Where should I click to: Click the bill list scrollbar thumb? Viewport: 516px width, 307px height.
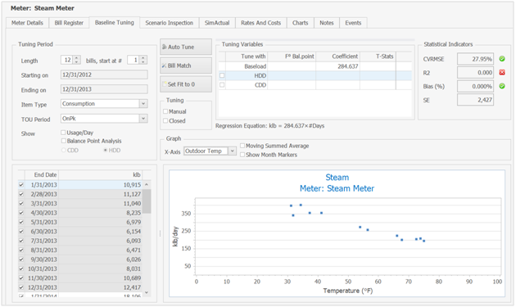pyautogui.click(x=147, y=201)
